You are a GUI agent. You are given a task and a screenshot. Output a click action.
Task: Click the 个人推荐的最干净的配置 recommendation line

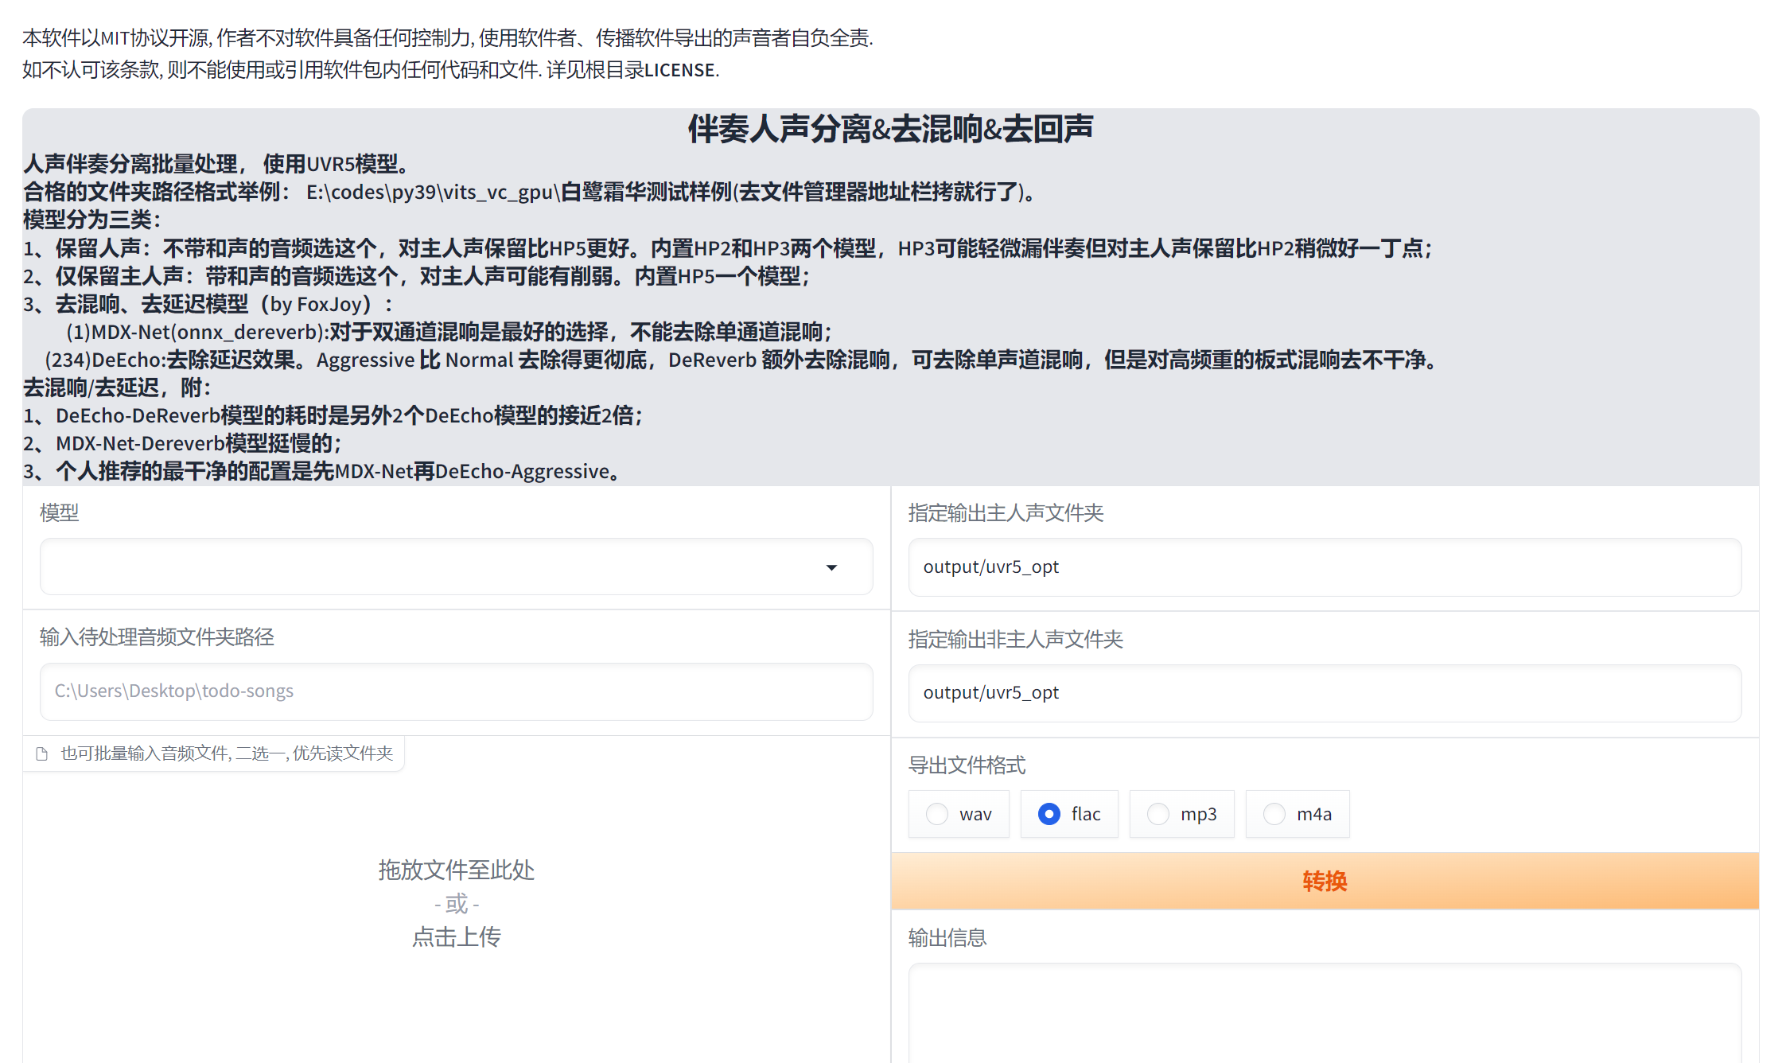pos(321,471)
